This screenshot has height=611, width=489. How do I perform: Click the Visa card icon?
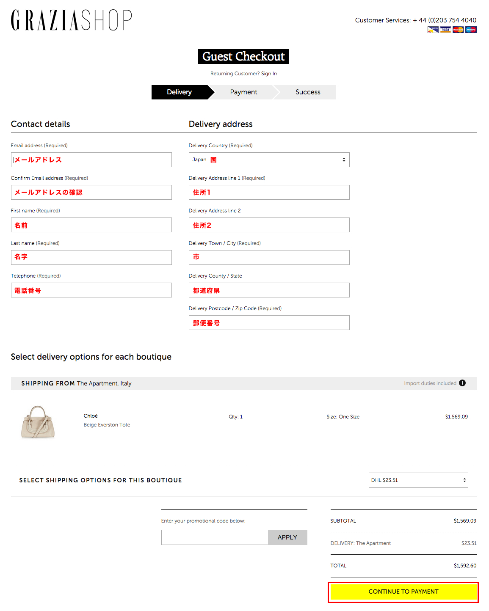click(445, 30)
